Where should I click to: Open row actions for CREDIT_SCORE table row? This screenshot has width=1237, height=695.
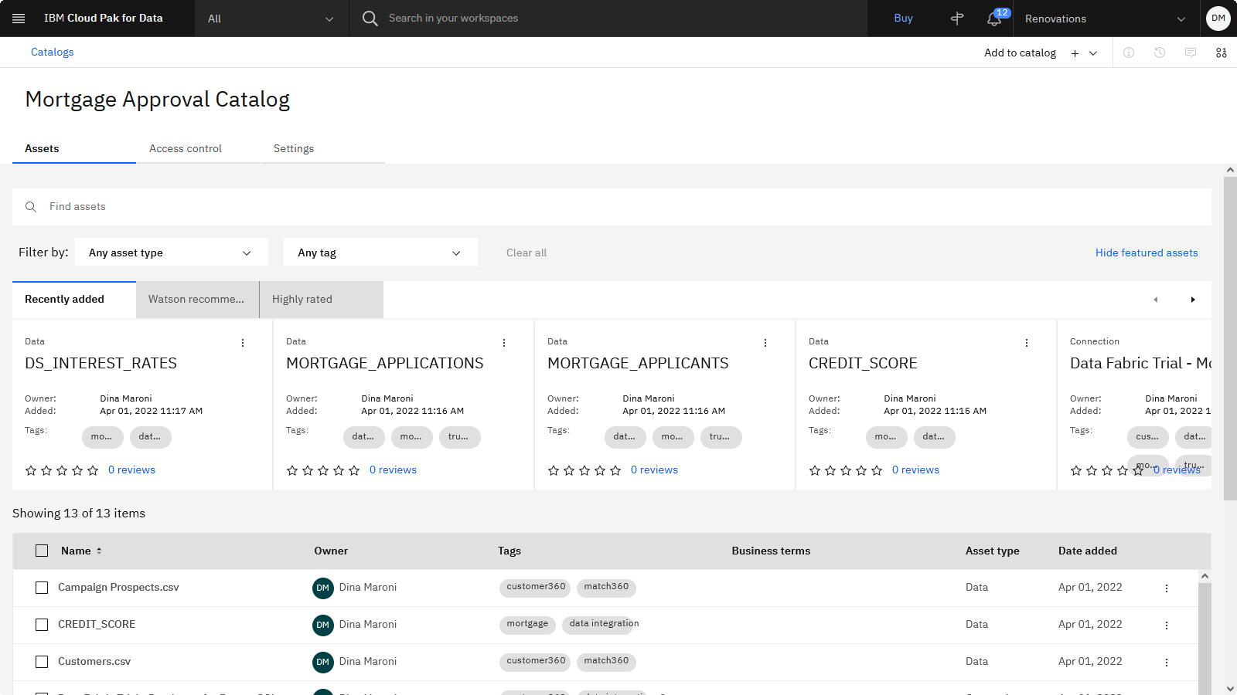(1167, 625)
